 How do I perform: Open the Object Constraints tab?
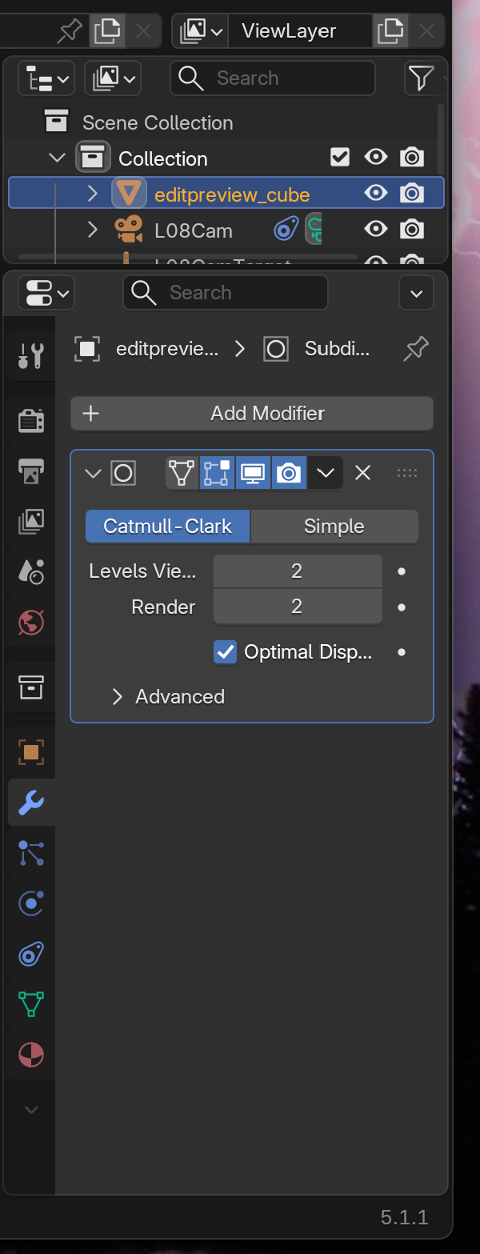click(x=31, y=954)
